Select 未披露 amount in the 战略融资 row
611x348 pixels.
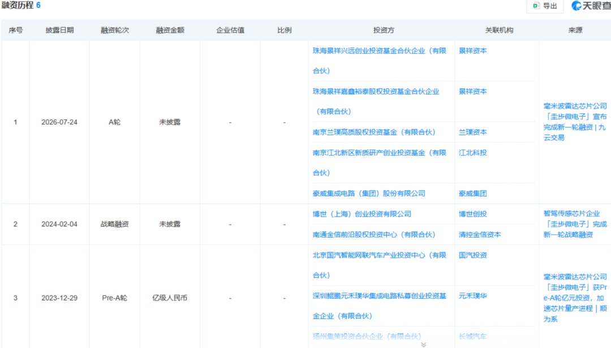point(170,224)
